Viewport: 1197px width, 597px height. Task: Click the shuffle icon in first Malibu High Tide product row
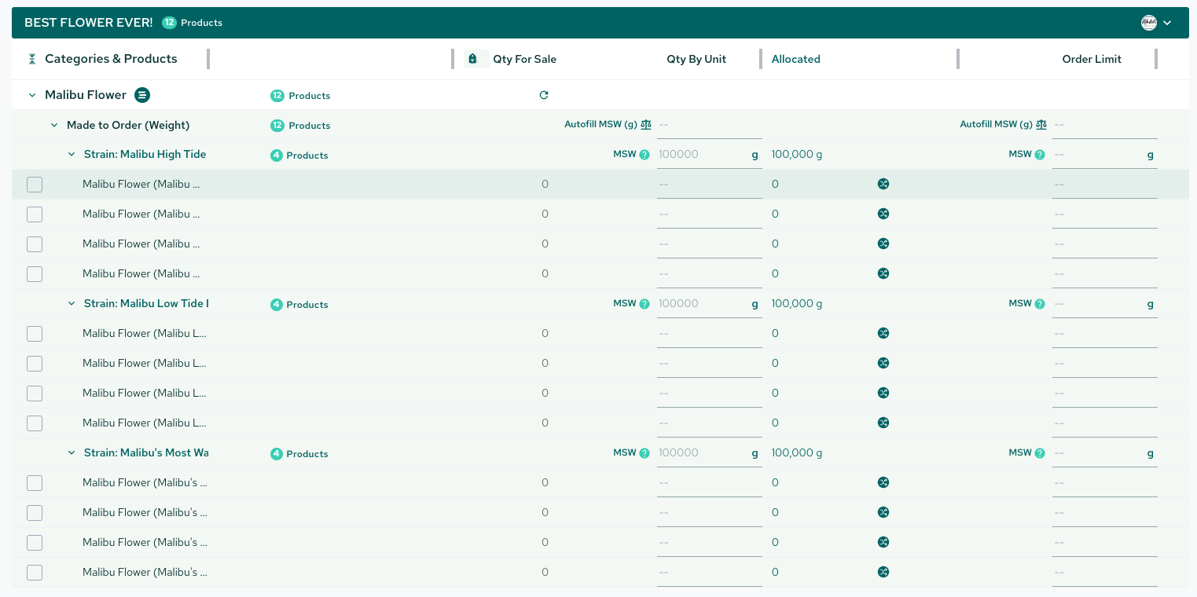click(883, 184)
